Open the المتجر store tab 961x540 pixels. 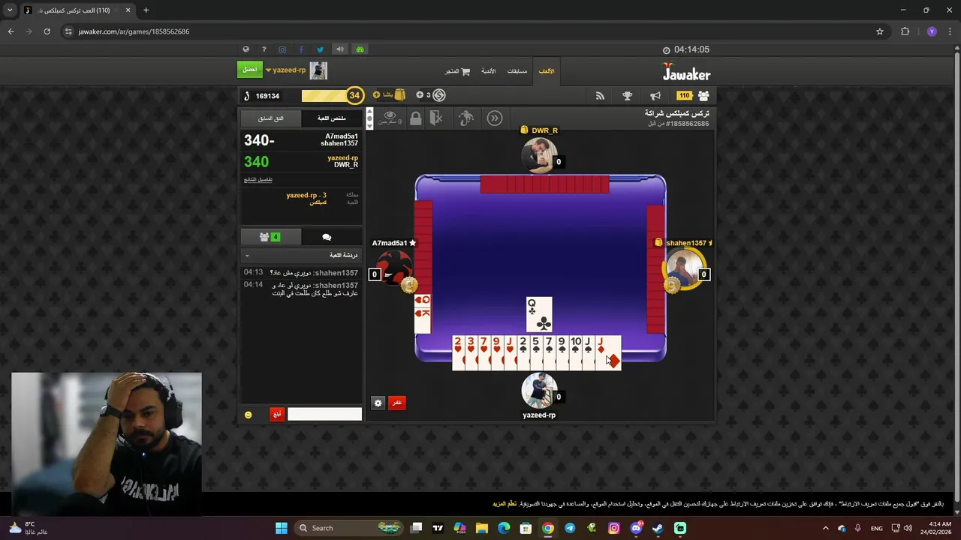457,71
